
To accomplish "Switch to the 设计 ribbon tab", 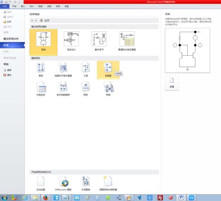I will point(32,6).
